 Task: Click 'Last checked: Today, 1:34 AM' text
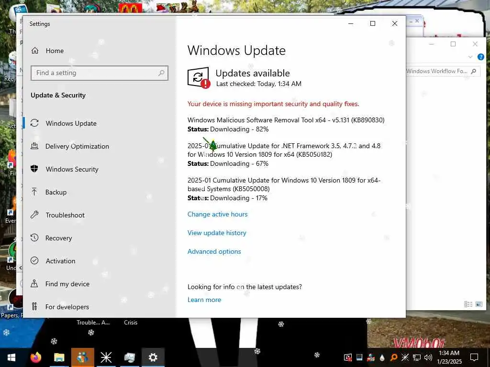click(259, 84)
